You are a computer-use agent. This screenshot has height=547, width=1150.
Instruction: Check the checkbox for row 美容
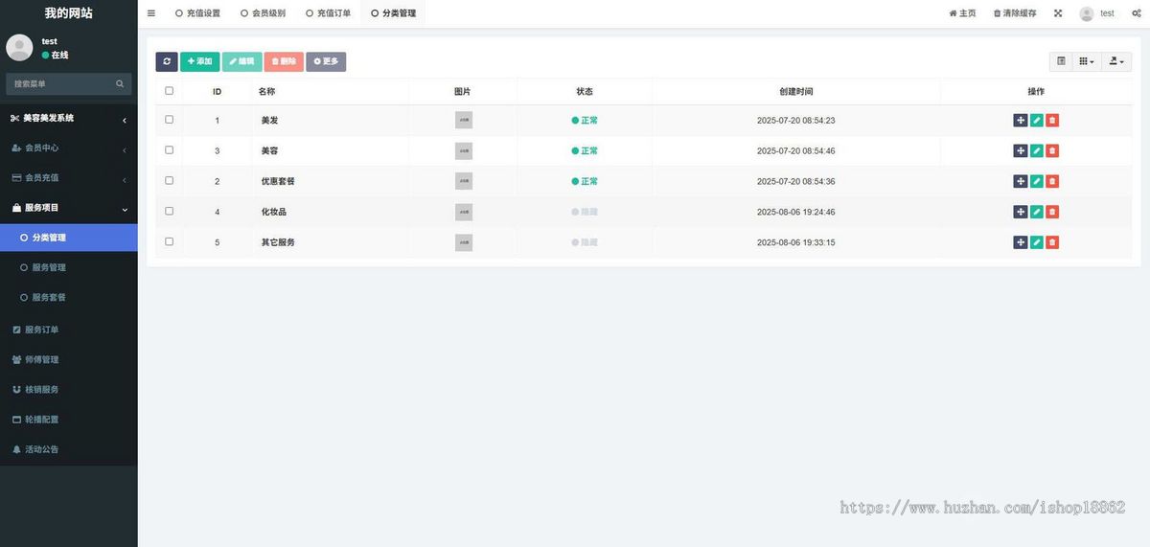pos(170,150)
